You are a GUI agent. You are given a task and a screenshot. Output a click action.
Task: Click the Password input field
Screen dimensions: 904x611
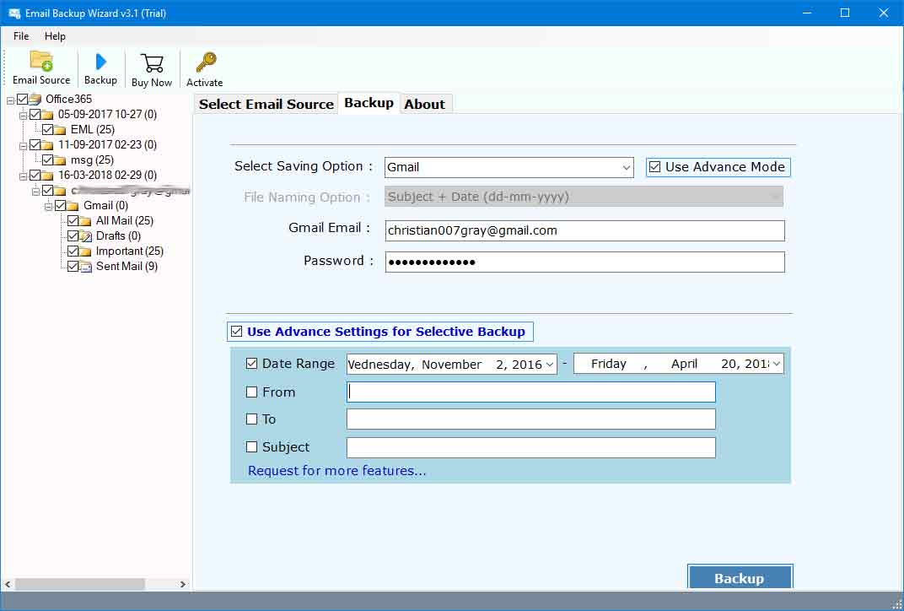pyautogui.click(x=584, y=262)
